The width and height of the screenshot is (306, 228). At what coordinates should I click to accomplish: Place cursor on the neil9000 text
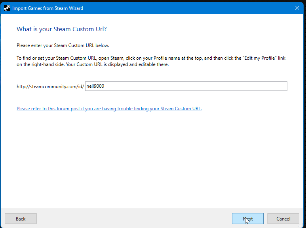[x=95, y=86]
